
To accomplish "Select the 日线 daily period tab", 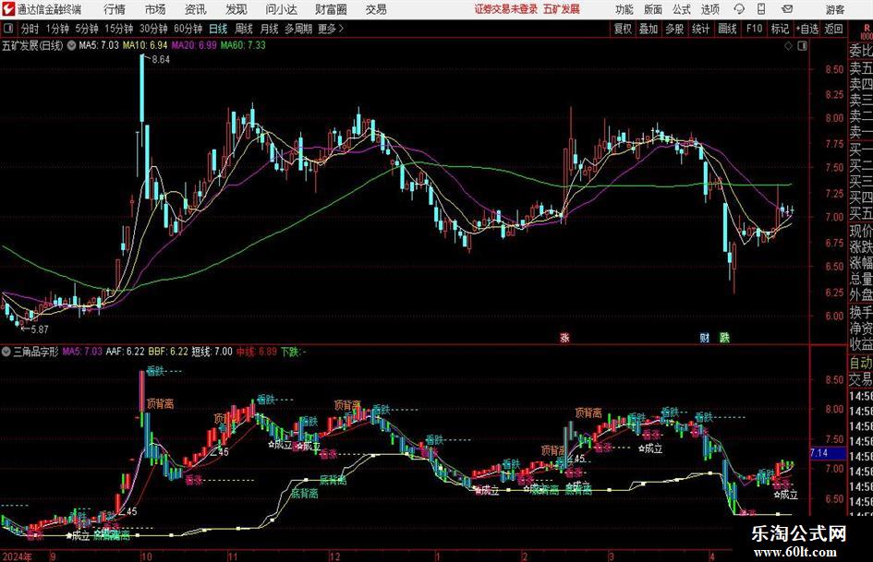I will coord(218,29).
